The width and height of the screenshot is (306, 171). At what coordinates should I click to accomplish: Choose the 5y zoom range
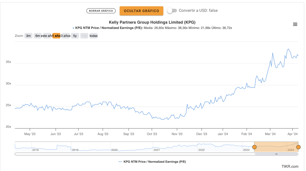tap(75, 36)
